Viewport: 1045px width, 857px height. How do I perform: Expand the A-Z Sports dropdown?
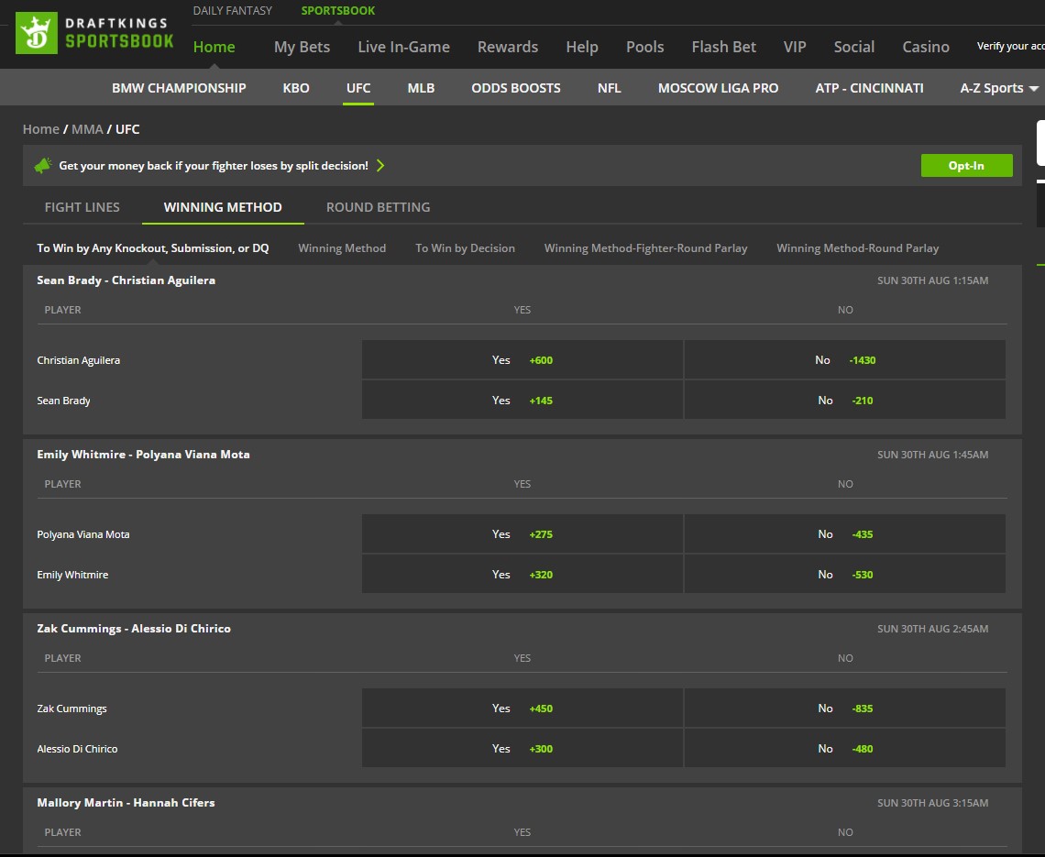tap(998, 88)
